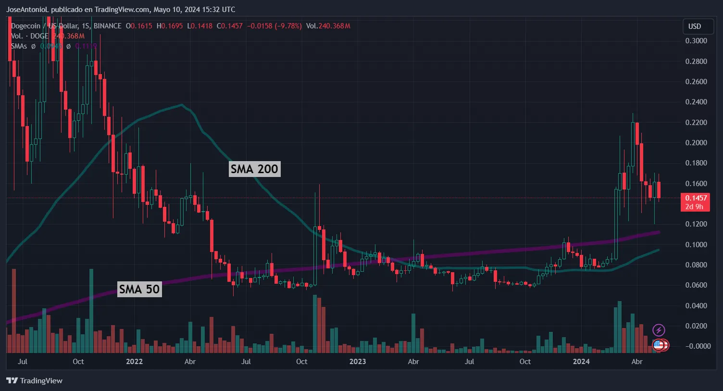Click the TradingView logo in the bottom corner
The image size is (723, 391).
[11, 380]
